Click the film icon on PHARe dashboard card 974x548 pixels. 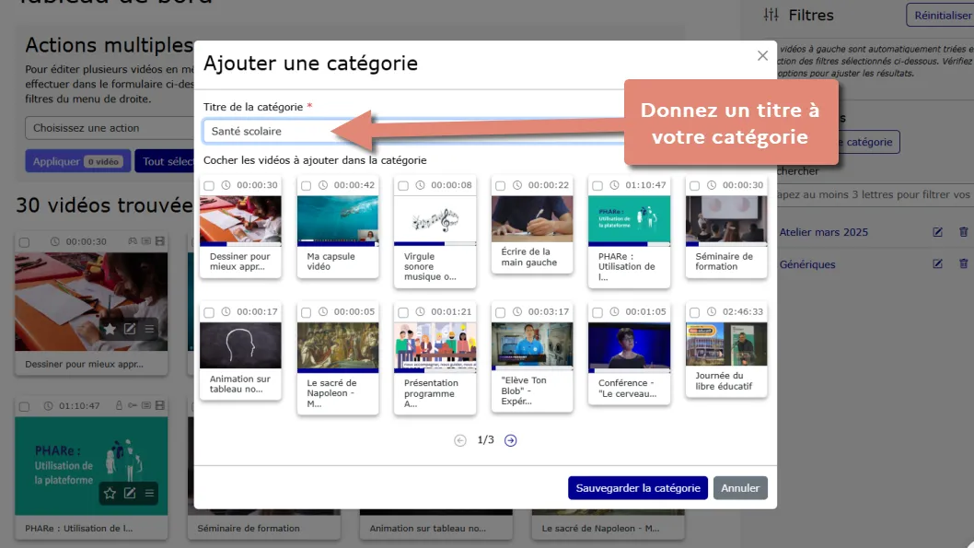point(159,405)
